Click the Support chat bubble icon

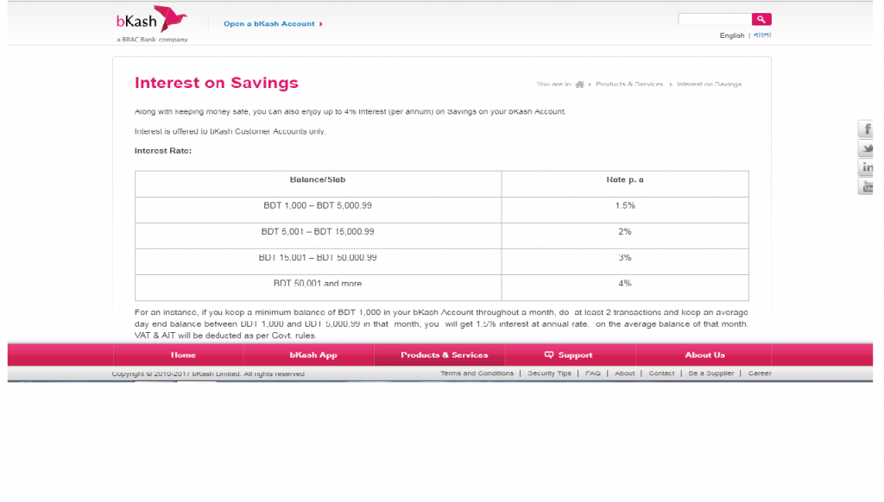pyautogui.click(x=548, y=355)
